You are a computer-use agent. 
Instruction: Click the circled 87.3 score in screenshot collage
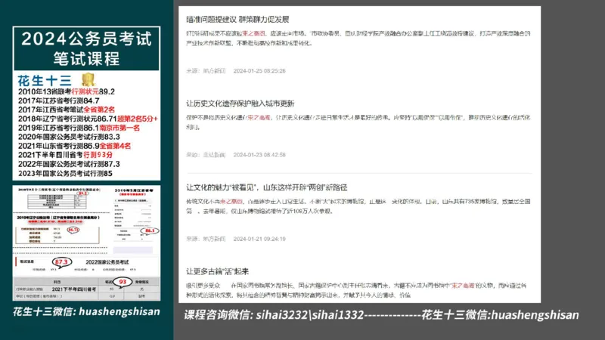point(61,262)
